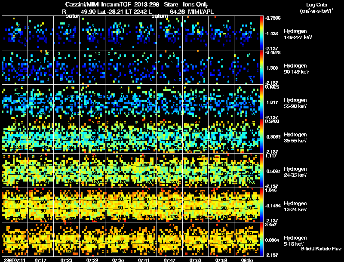Click the 'Log Cnts' colorbar heading
The image size is (344, 262).
pyautogui.click(x=316, y=5)
